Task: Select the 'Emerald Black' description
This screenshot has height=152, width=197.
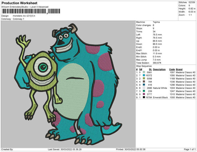Action: (160, 97)
